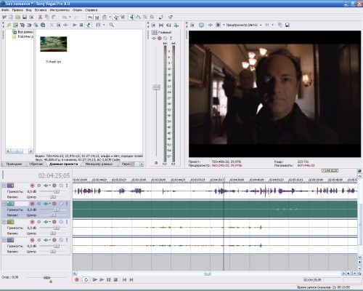Toggle Ignore event grouping icon

123,17
